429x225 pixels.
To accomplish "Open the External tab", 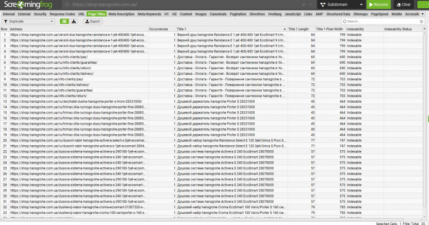I will pyautogui.click(x=24, y=14).
